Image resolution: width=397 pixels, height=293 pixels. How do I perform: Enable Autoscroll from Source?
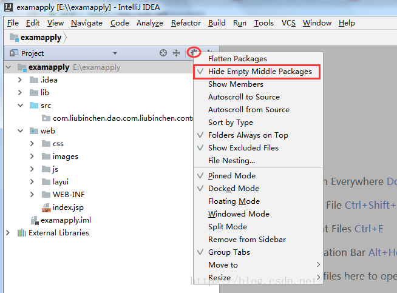pyautogui.click(x=258, y=110)
